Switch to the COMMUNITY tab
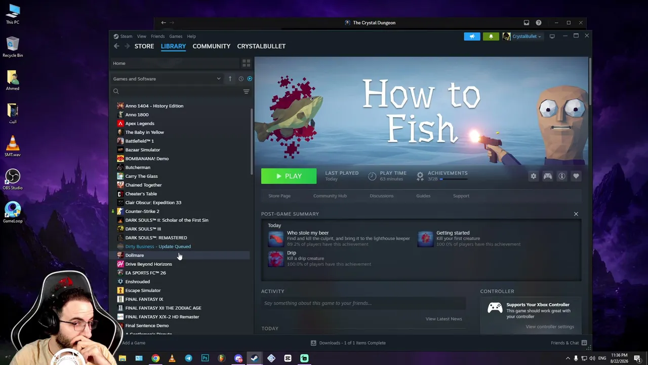648x365 pixels. pos(212,46)
